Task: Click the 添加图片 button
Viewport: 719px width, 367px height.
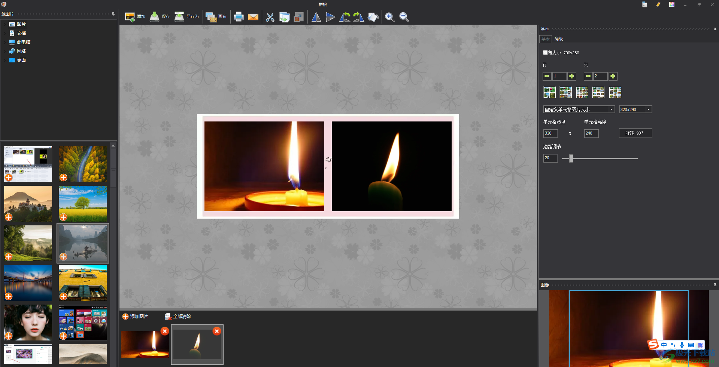Action: pyautogui.click(x=135, y=317)
